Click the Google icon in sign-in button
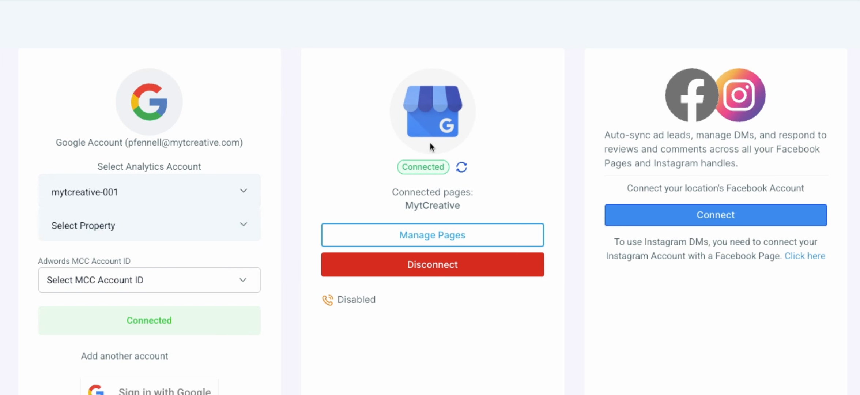Image resolution: width=860 pixels, height=395 pixels. point(96,390)
